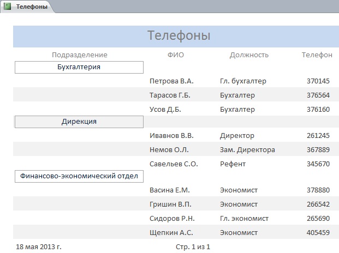Click the Должность column header
The height and width of the screenshot is (253, 339).
pos(249,55)
